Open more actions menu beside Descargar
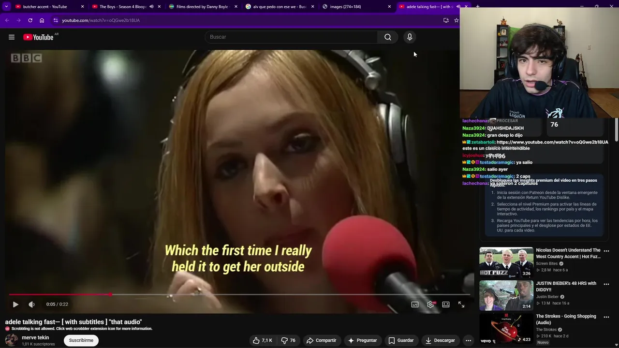Viewport: 619px width, 348px height. click(x=468, y=340)
